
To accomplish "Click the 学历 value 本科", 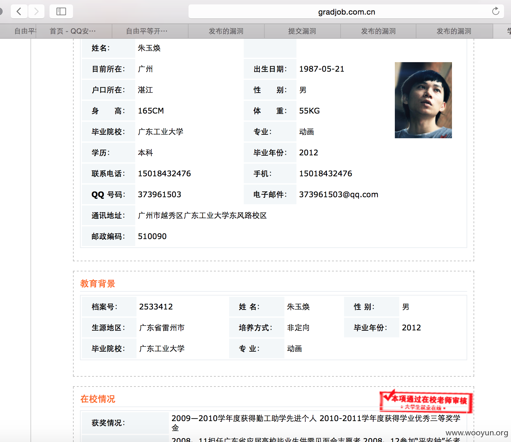I will point(145,153).
